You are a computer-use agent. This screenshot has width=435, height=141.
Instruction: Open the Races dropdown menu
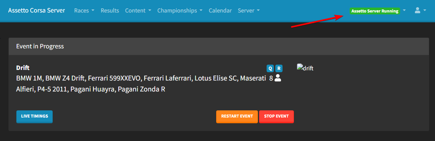coord(84,11)
